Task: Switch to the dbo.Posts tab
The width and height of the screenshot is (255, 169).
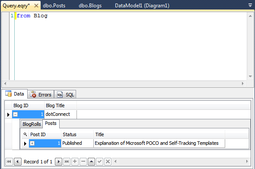Action: point(54,6)
